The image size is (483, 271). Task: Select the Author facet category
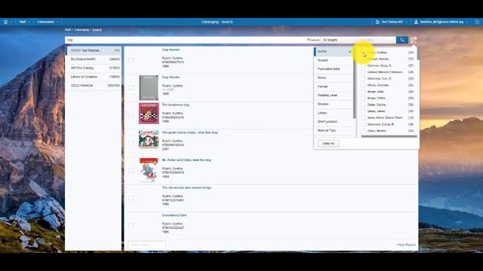tap(334, 51)
